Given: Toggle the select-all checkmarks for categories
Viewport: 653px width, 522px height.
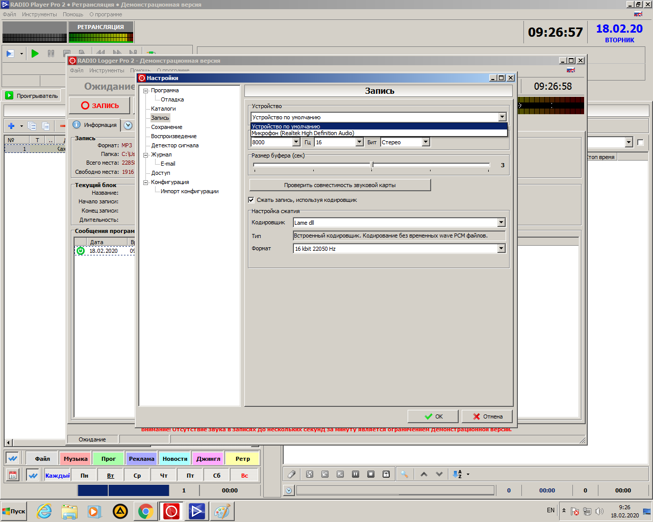Looking at the screenshot, I should pyautogui.click(x=13, y=458).
